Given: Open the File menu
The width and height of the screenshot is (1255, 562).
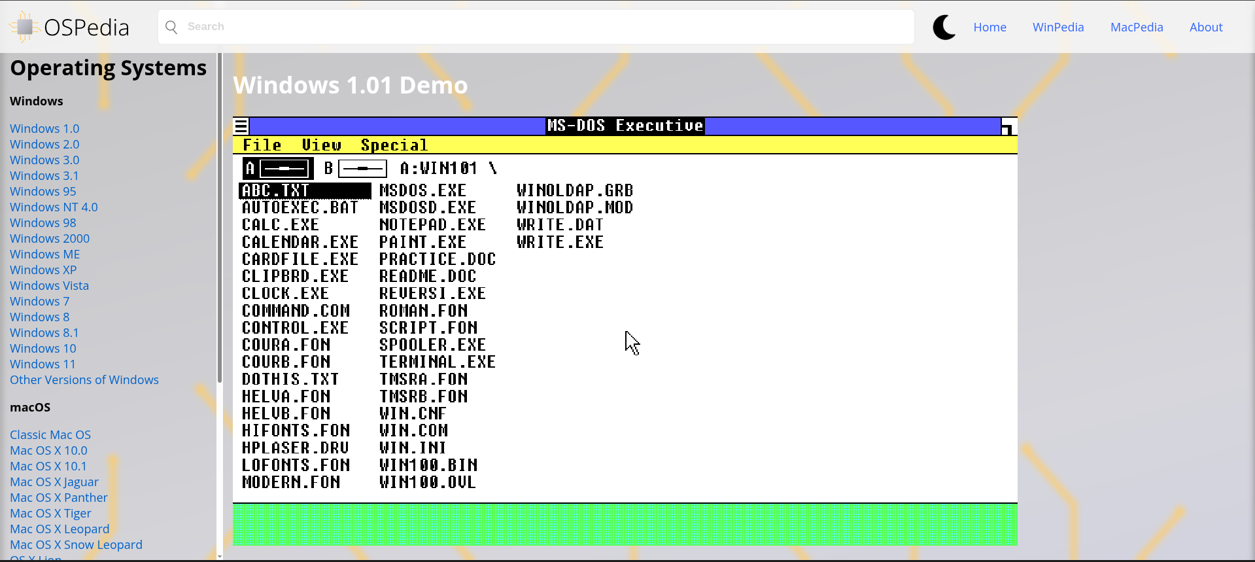Looking at the screenshot, I should 262,145.
